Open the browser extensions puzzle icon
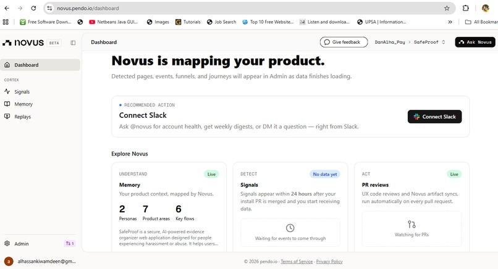498x269 pixels. [x=466, y=8]
